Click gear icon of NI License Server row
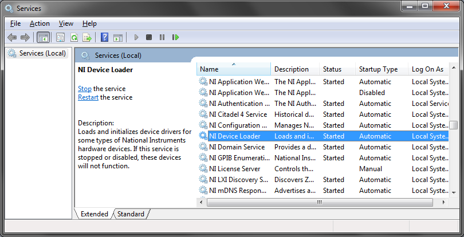The width and height of the screenshot is (464, 237). coord(203,169)
